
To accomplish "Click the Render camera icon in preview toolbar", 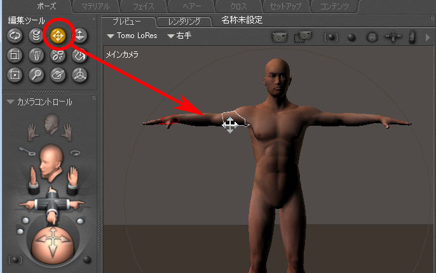I will (x=280, y=37).
